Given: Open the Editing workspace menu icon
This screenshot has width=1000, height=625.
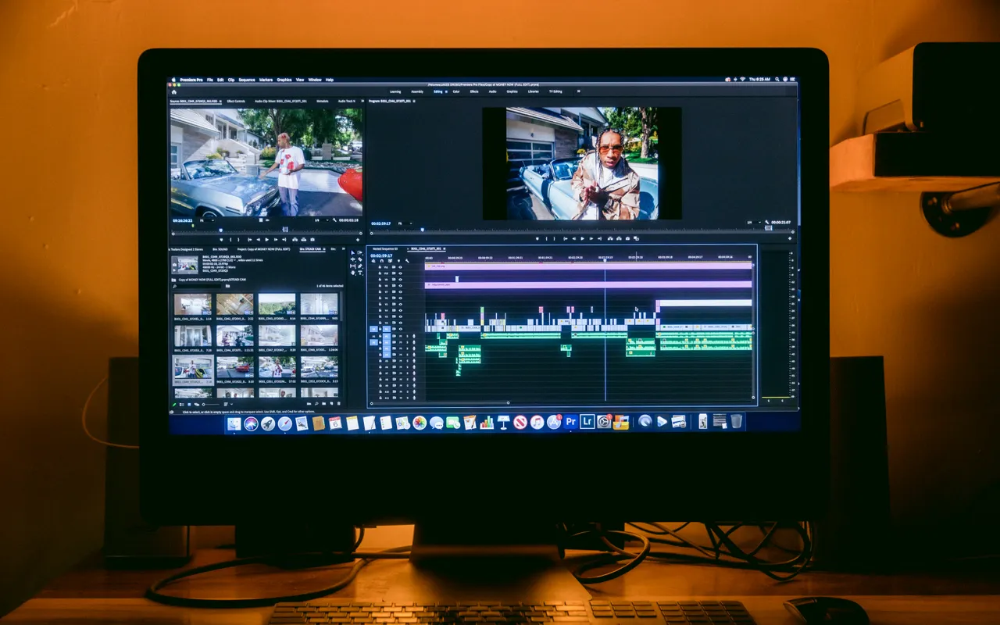Looking at the screenshot, I should tap(446, 91).
